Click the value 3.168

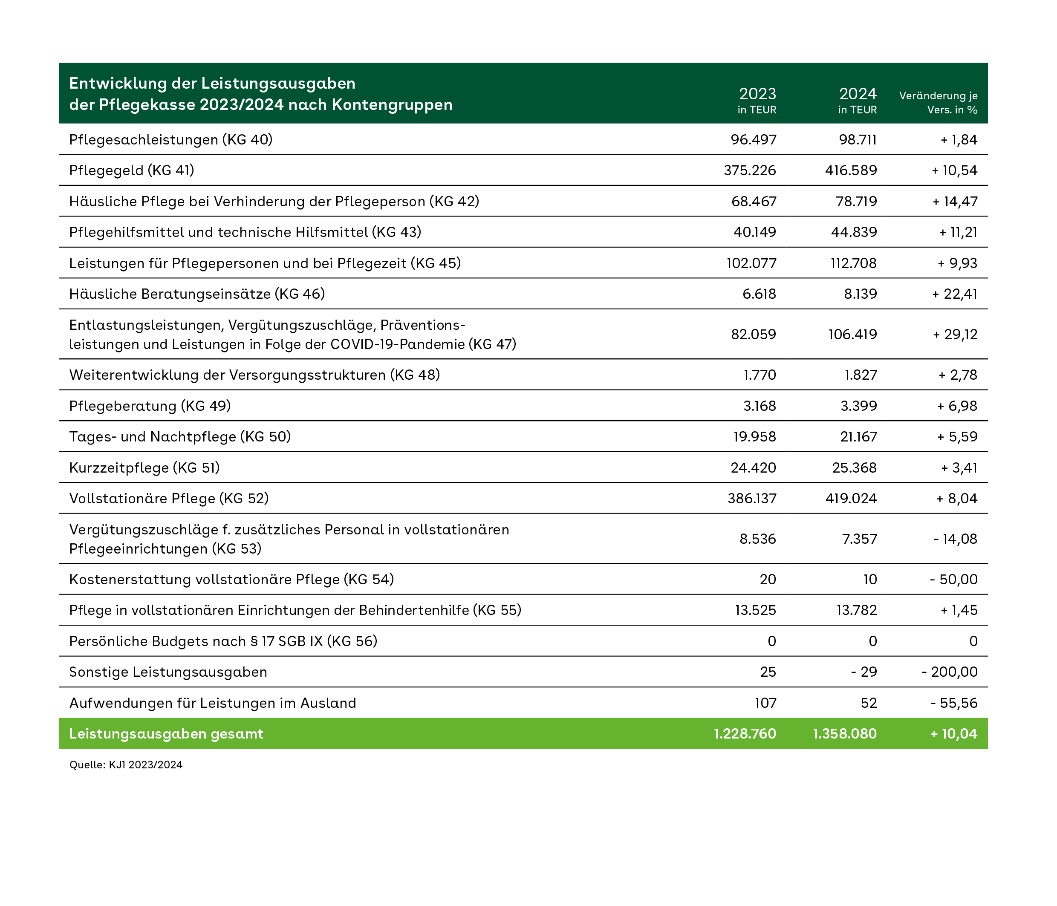tap(760, 406)
